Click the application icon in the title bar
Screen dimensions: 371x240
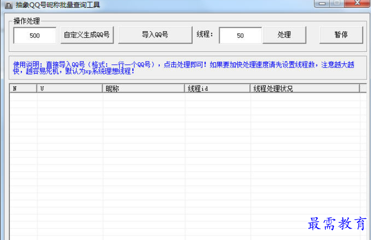[x=8, y=5]
